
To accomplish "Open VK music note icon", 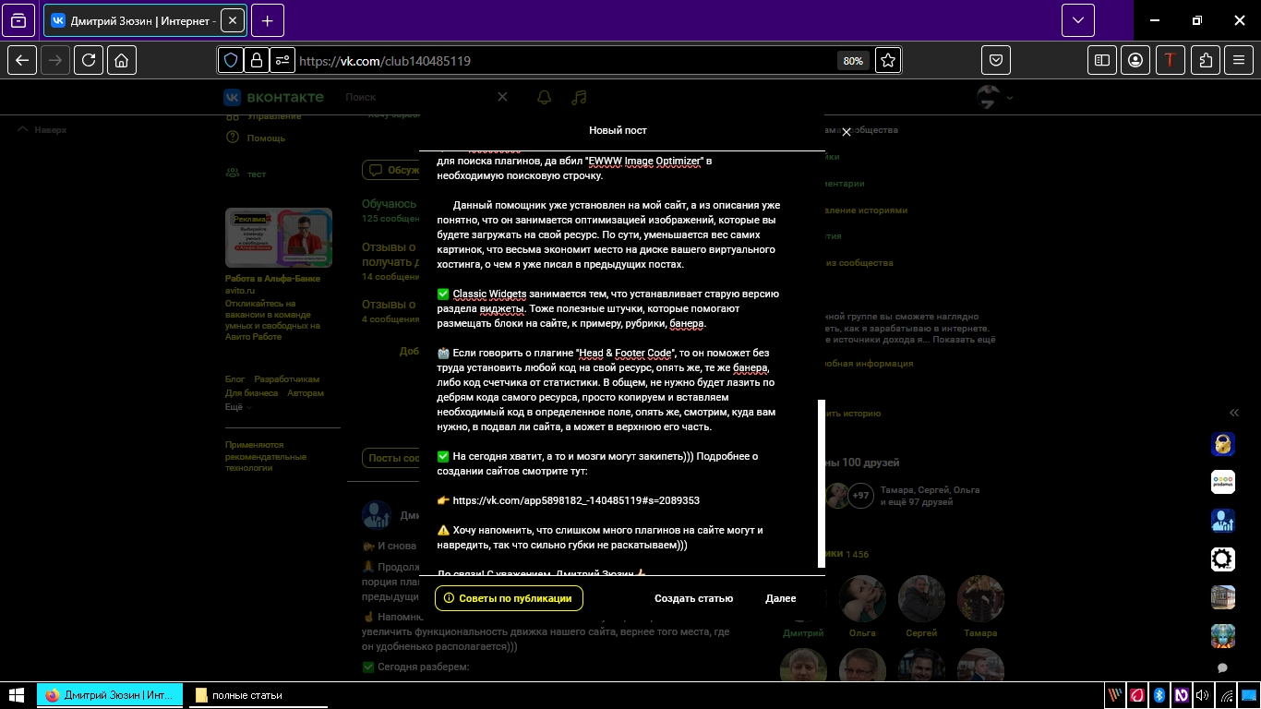I will (x=579, y=97).
